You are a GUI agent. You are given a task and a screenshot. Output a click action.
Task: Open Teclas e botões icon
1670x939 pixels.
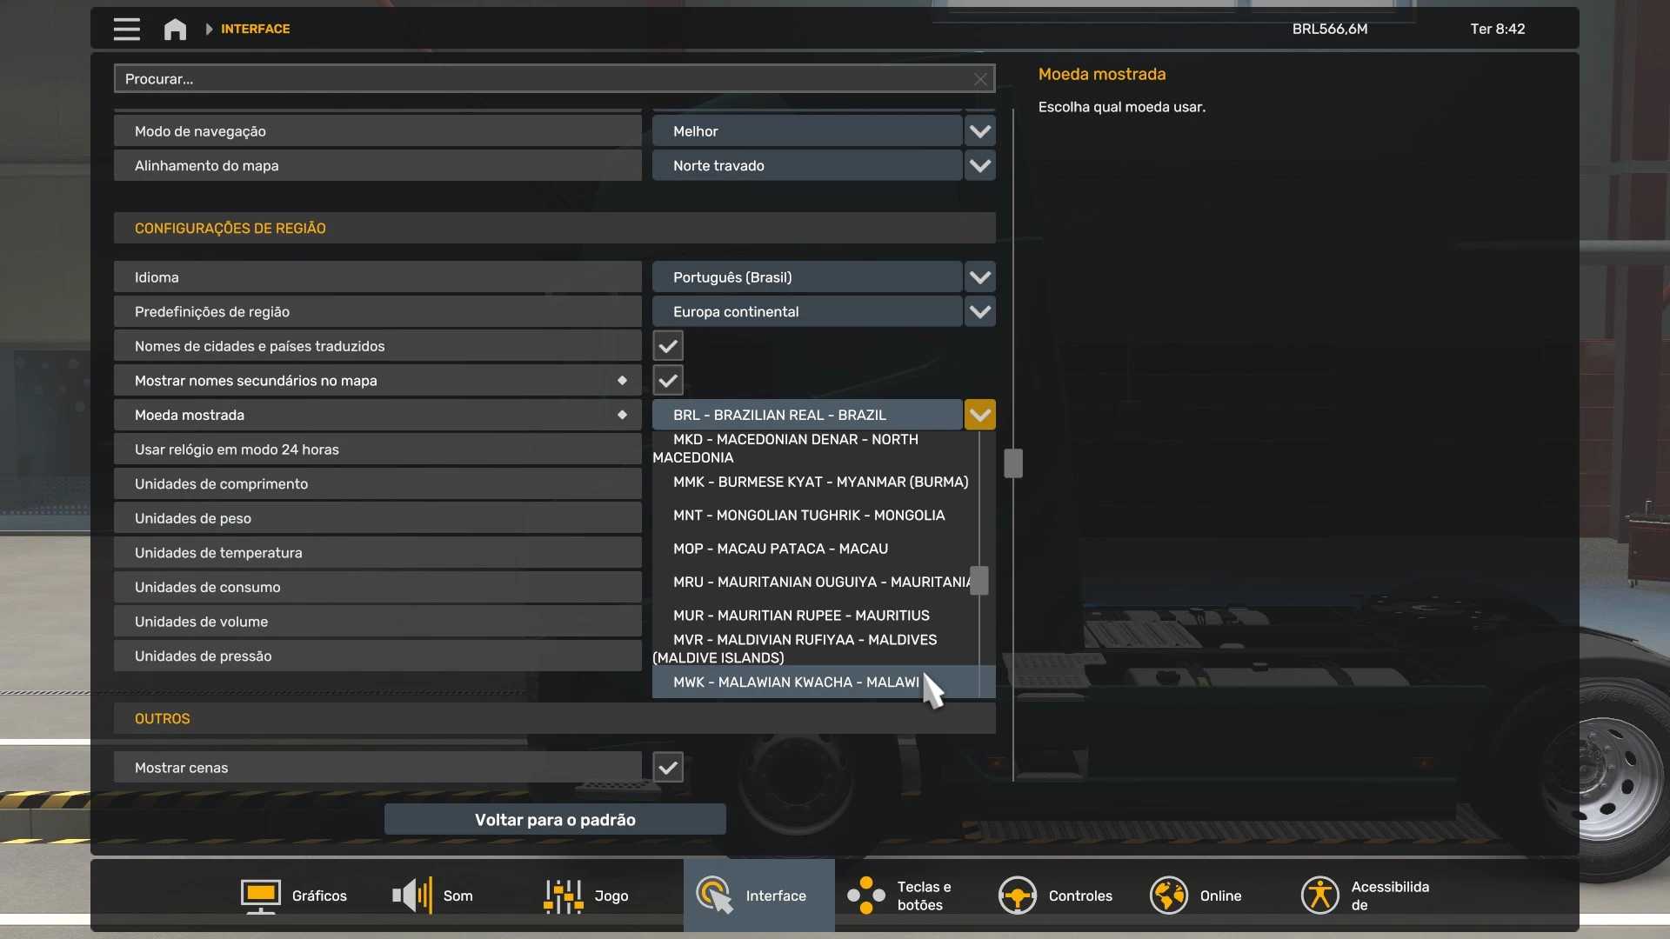coord(866,896)
